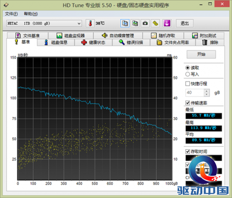Expand the NETAC 1TB drive dropdown

pyautogui.click(x=79, y=24)
